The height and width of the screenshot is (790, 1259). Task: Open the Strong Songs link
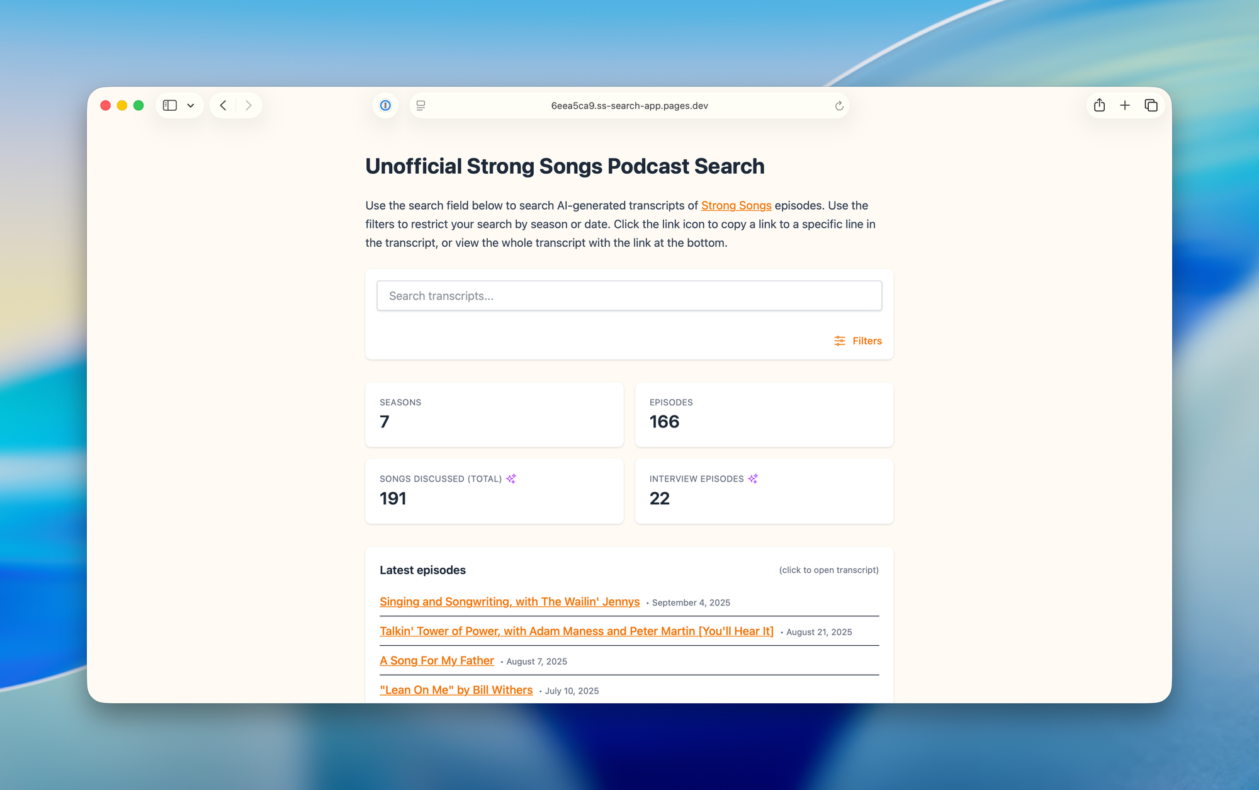736,206
